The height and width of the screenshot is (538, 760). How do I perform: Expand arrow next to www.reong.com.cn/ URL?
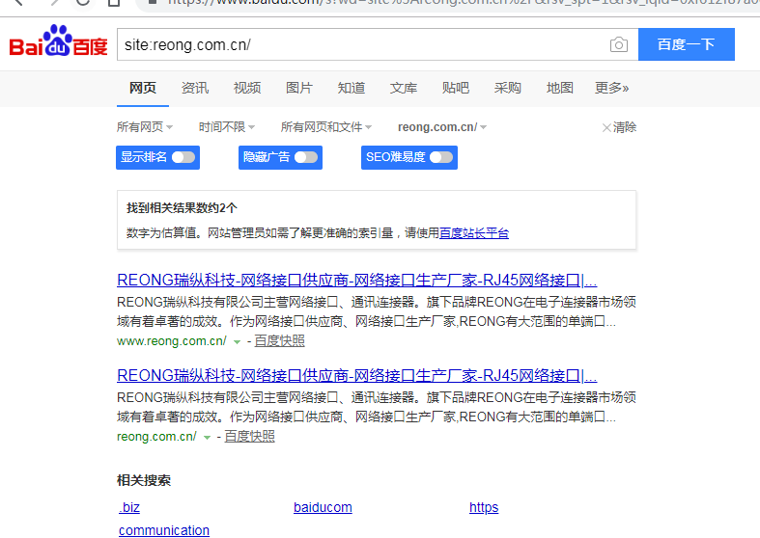237,341
